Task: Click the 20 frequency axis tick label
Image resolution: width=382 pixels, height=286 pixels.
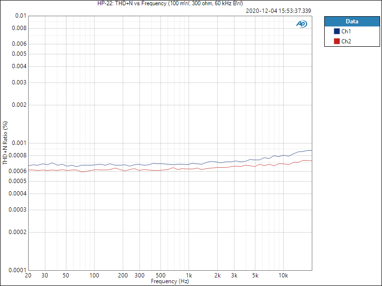Action: coord(28,276)
